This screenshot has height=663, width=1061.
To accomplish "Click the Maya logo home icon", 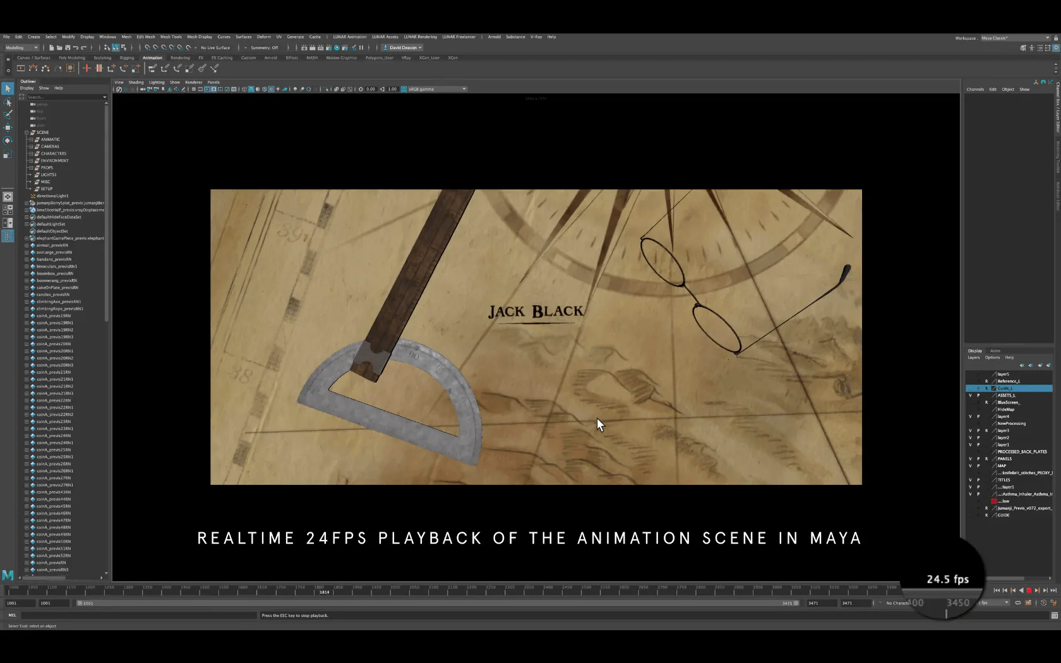I will [8, 575].
